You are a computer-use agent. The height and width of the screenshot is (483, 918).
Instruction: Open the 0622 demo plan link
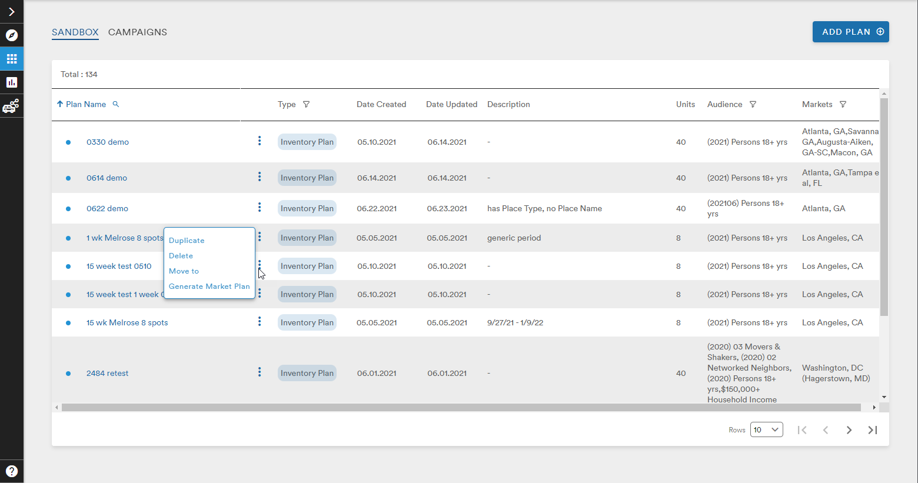point(107,208)
